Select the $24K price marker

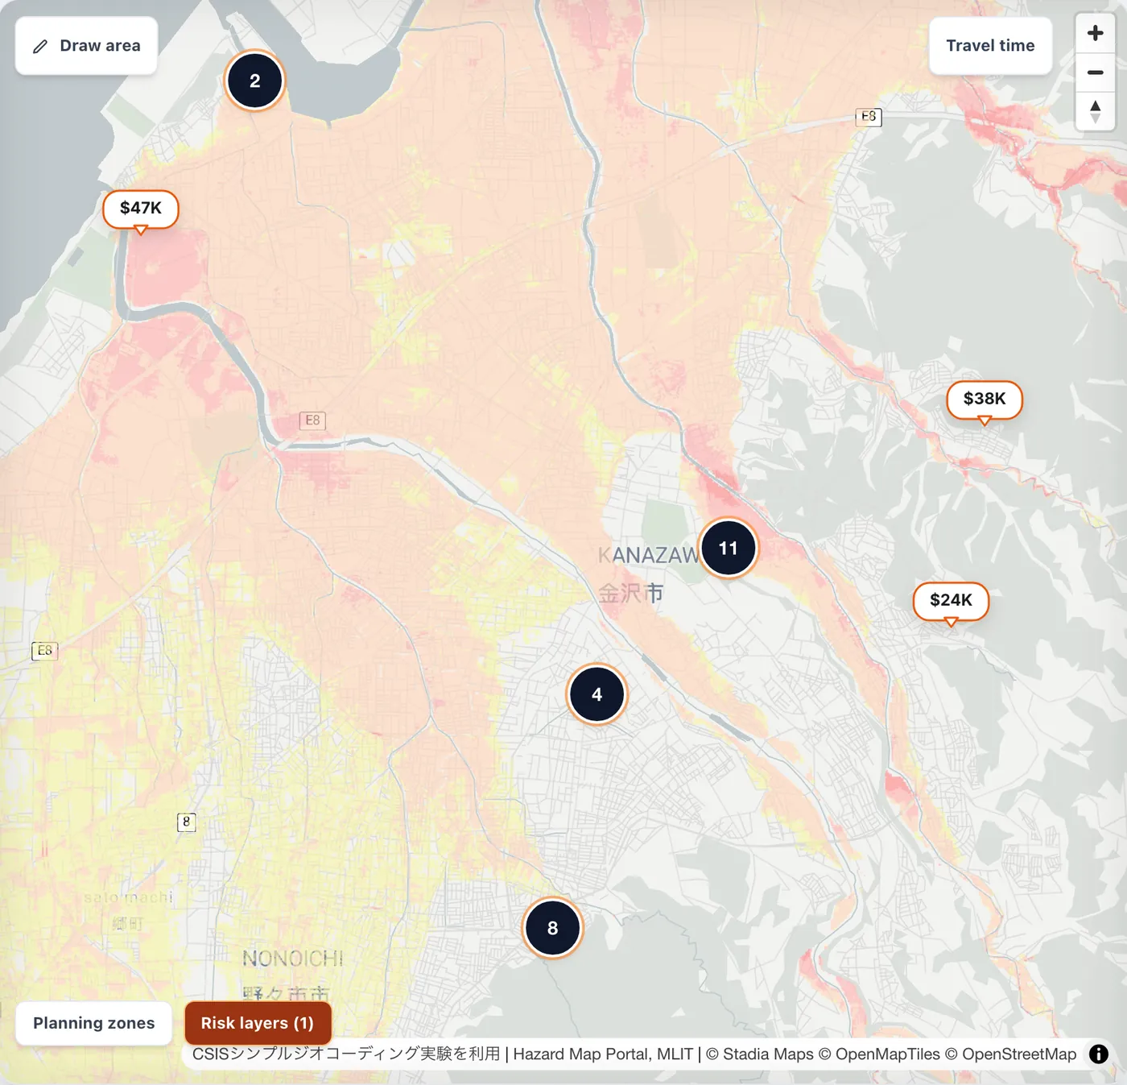(951, 600)
